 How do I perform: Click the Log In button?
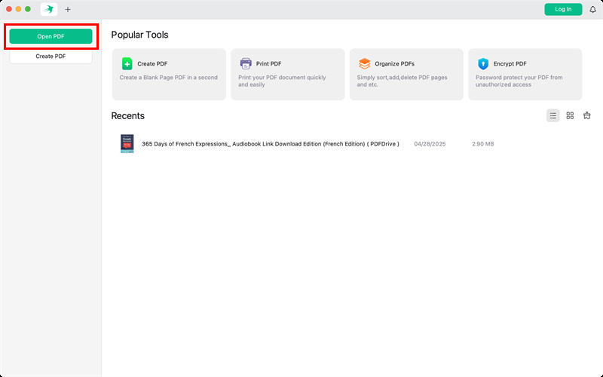563,9
